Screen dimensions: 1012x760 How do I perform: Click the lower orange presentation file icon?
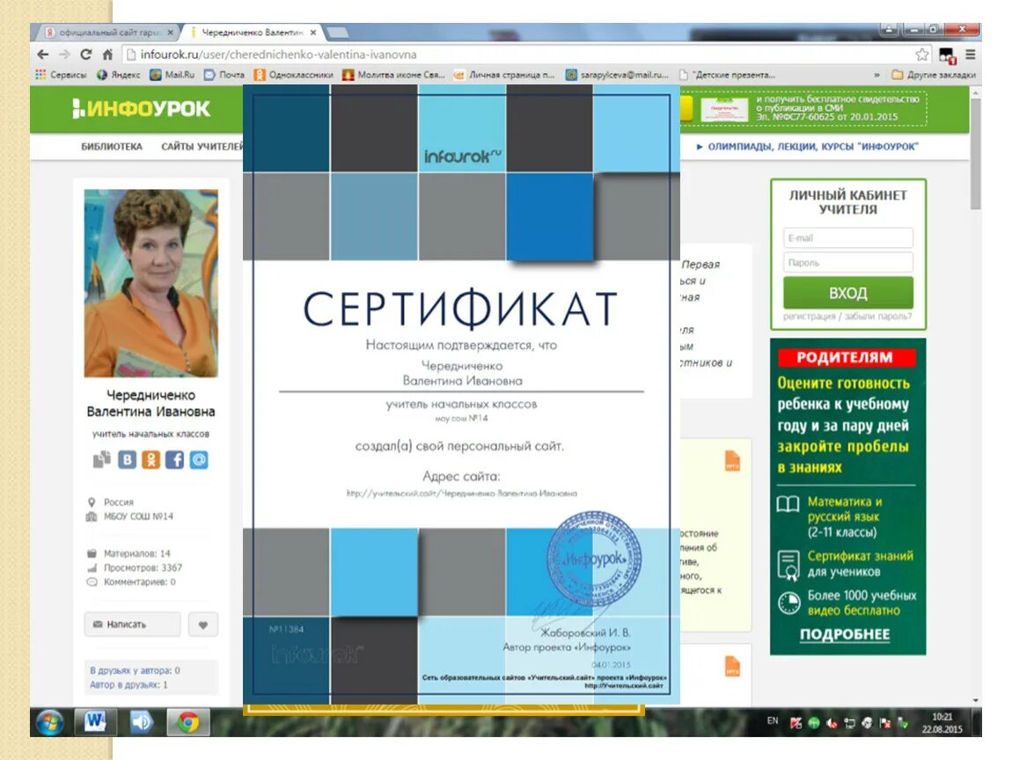click(x=732, y=666)
